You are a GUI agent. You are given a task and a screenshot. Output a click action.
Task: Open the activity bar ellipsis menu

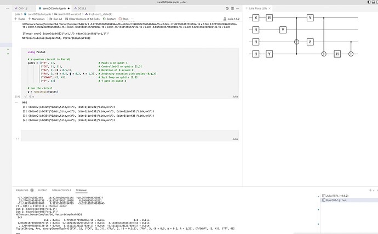[x=8, y=8]
